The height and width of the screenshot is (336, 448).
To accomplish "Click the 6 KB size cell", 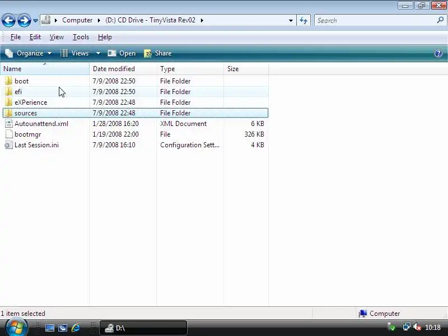I will click(258, 124).
